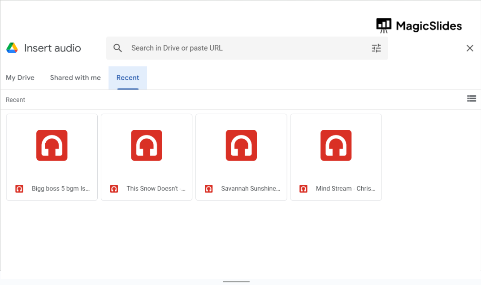Select Savannah Sunshine audio thumbnail
Viewport: 481px width, 285px height.
pyautogui.click(x=242, y=145)
